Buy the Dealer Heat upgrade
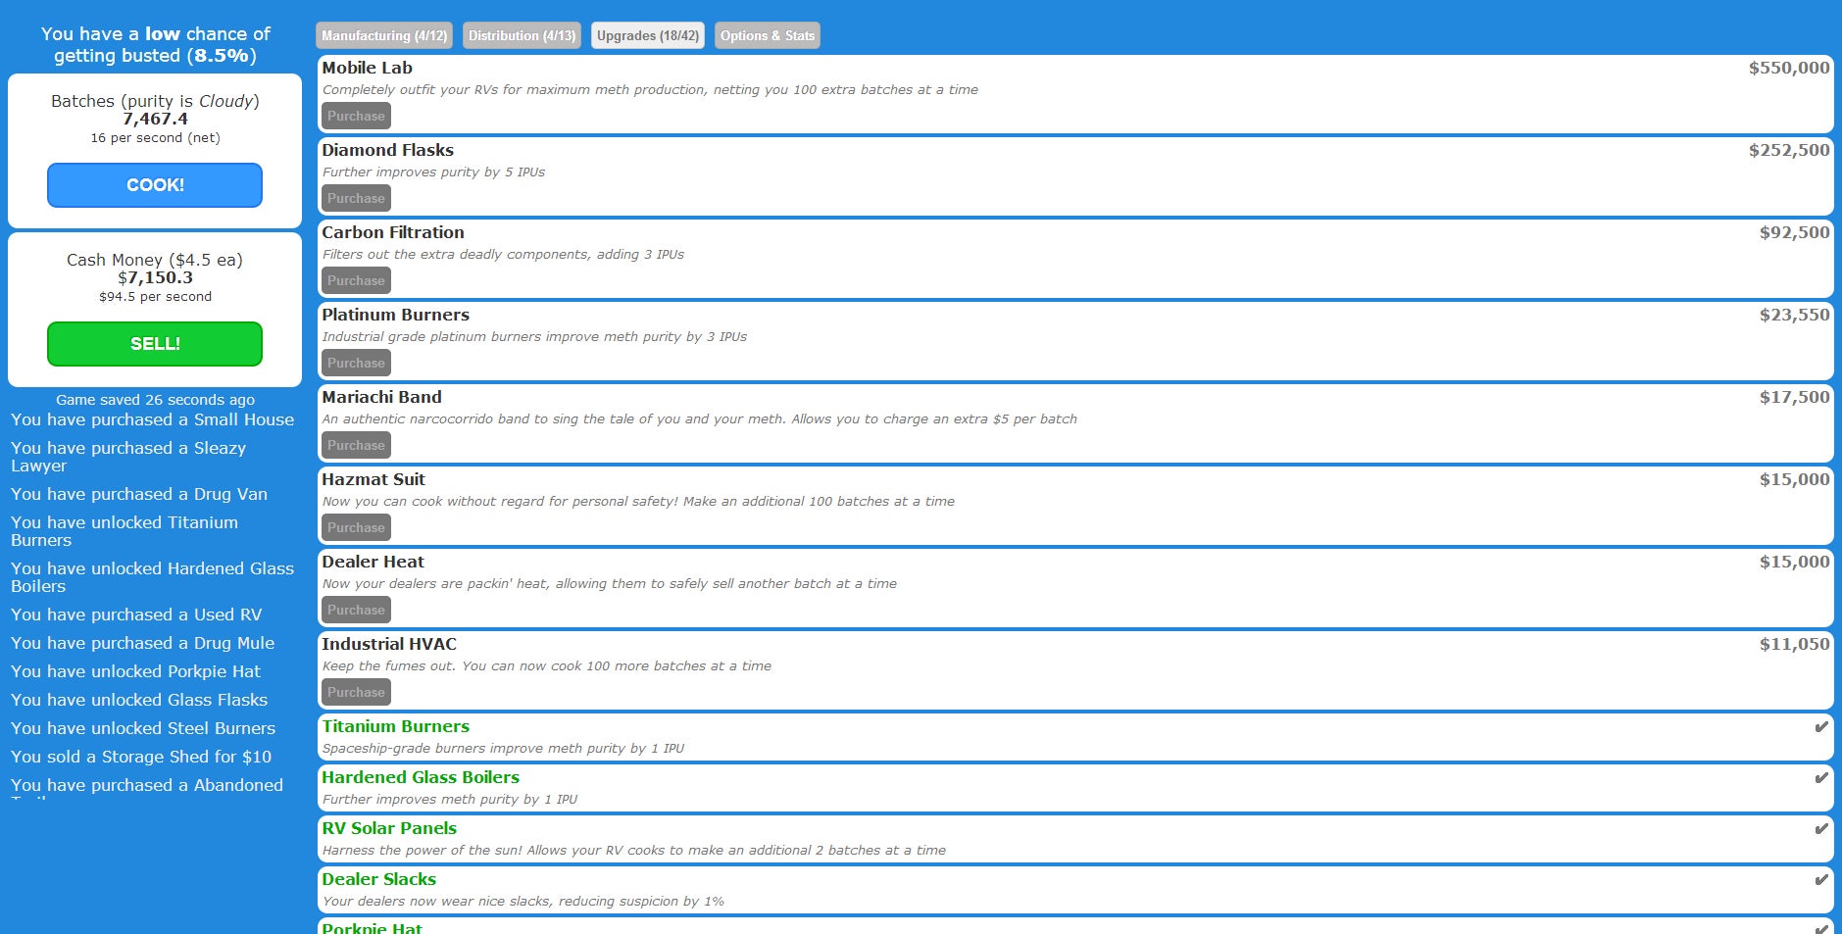 click(x=356, y=611)
